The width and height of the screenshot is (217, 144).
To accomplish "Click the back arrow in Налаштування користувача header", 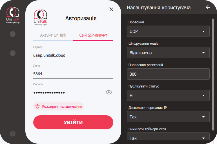I will tap(208, 7).
